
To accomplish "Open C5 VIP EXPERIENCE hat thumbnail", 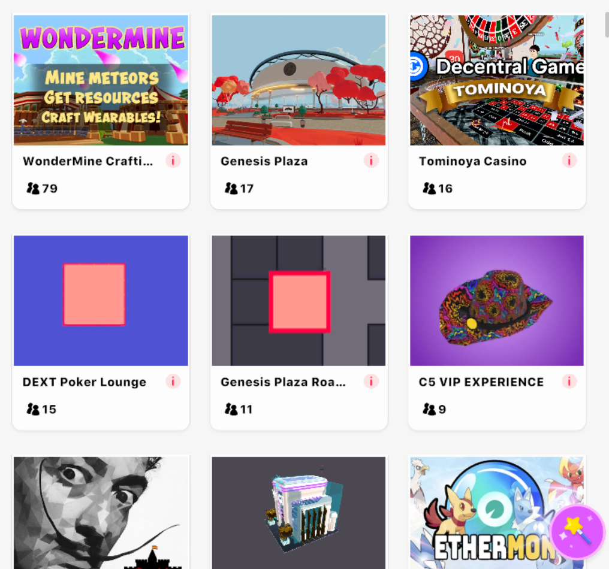I will (497, 301).
